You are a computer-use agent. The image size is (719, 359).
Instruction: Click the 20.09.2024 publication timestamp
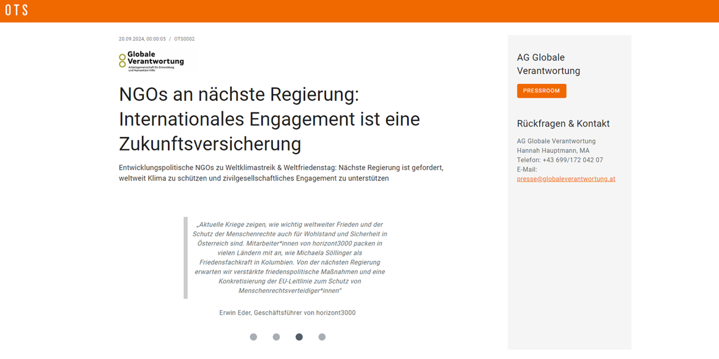[x=142, y=39]
